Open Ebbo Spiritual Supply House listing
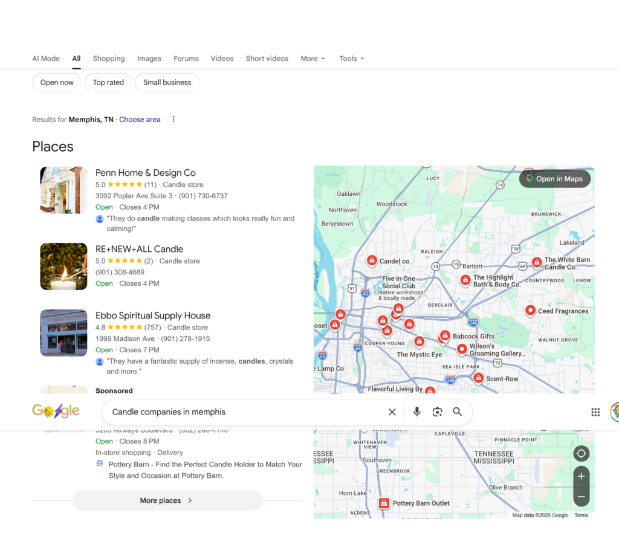 coord(153,315)
